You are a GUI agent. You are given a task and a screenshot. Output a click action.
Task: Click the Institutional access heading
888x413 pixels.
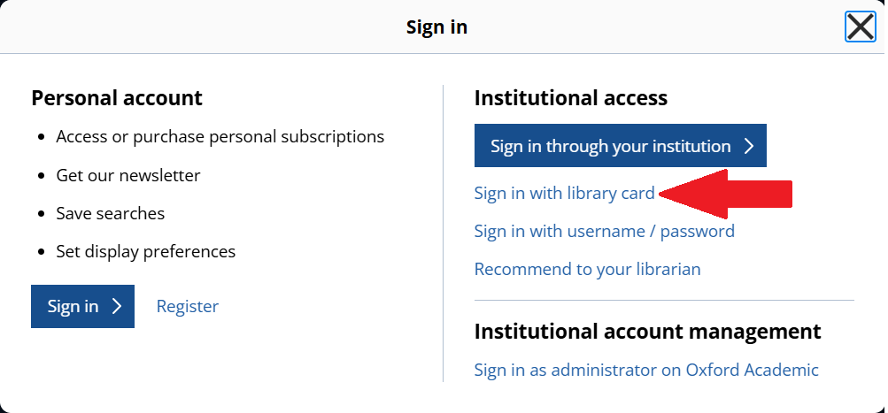pyautogui.click(x=570, y=97)
